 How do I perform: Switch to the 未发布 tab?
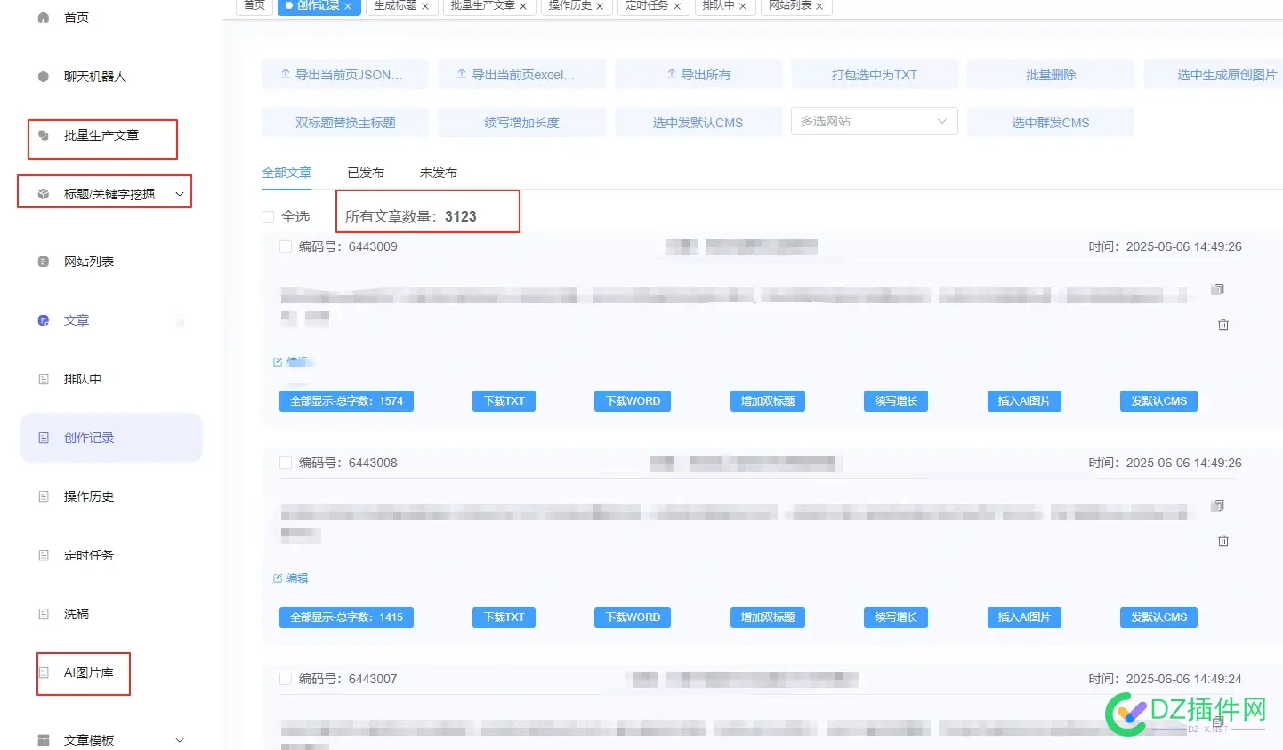point(439,173)
